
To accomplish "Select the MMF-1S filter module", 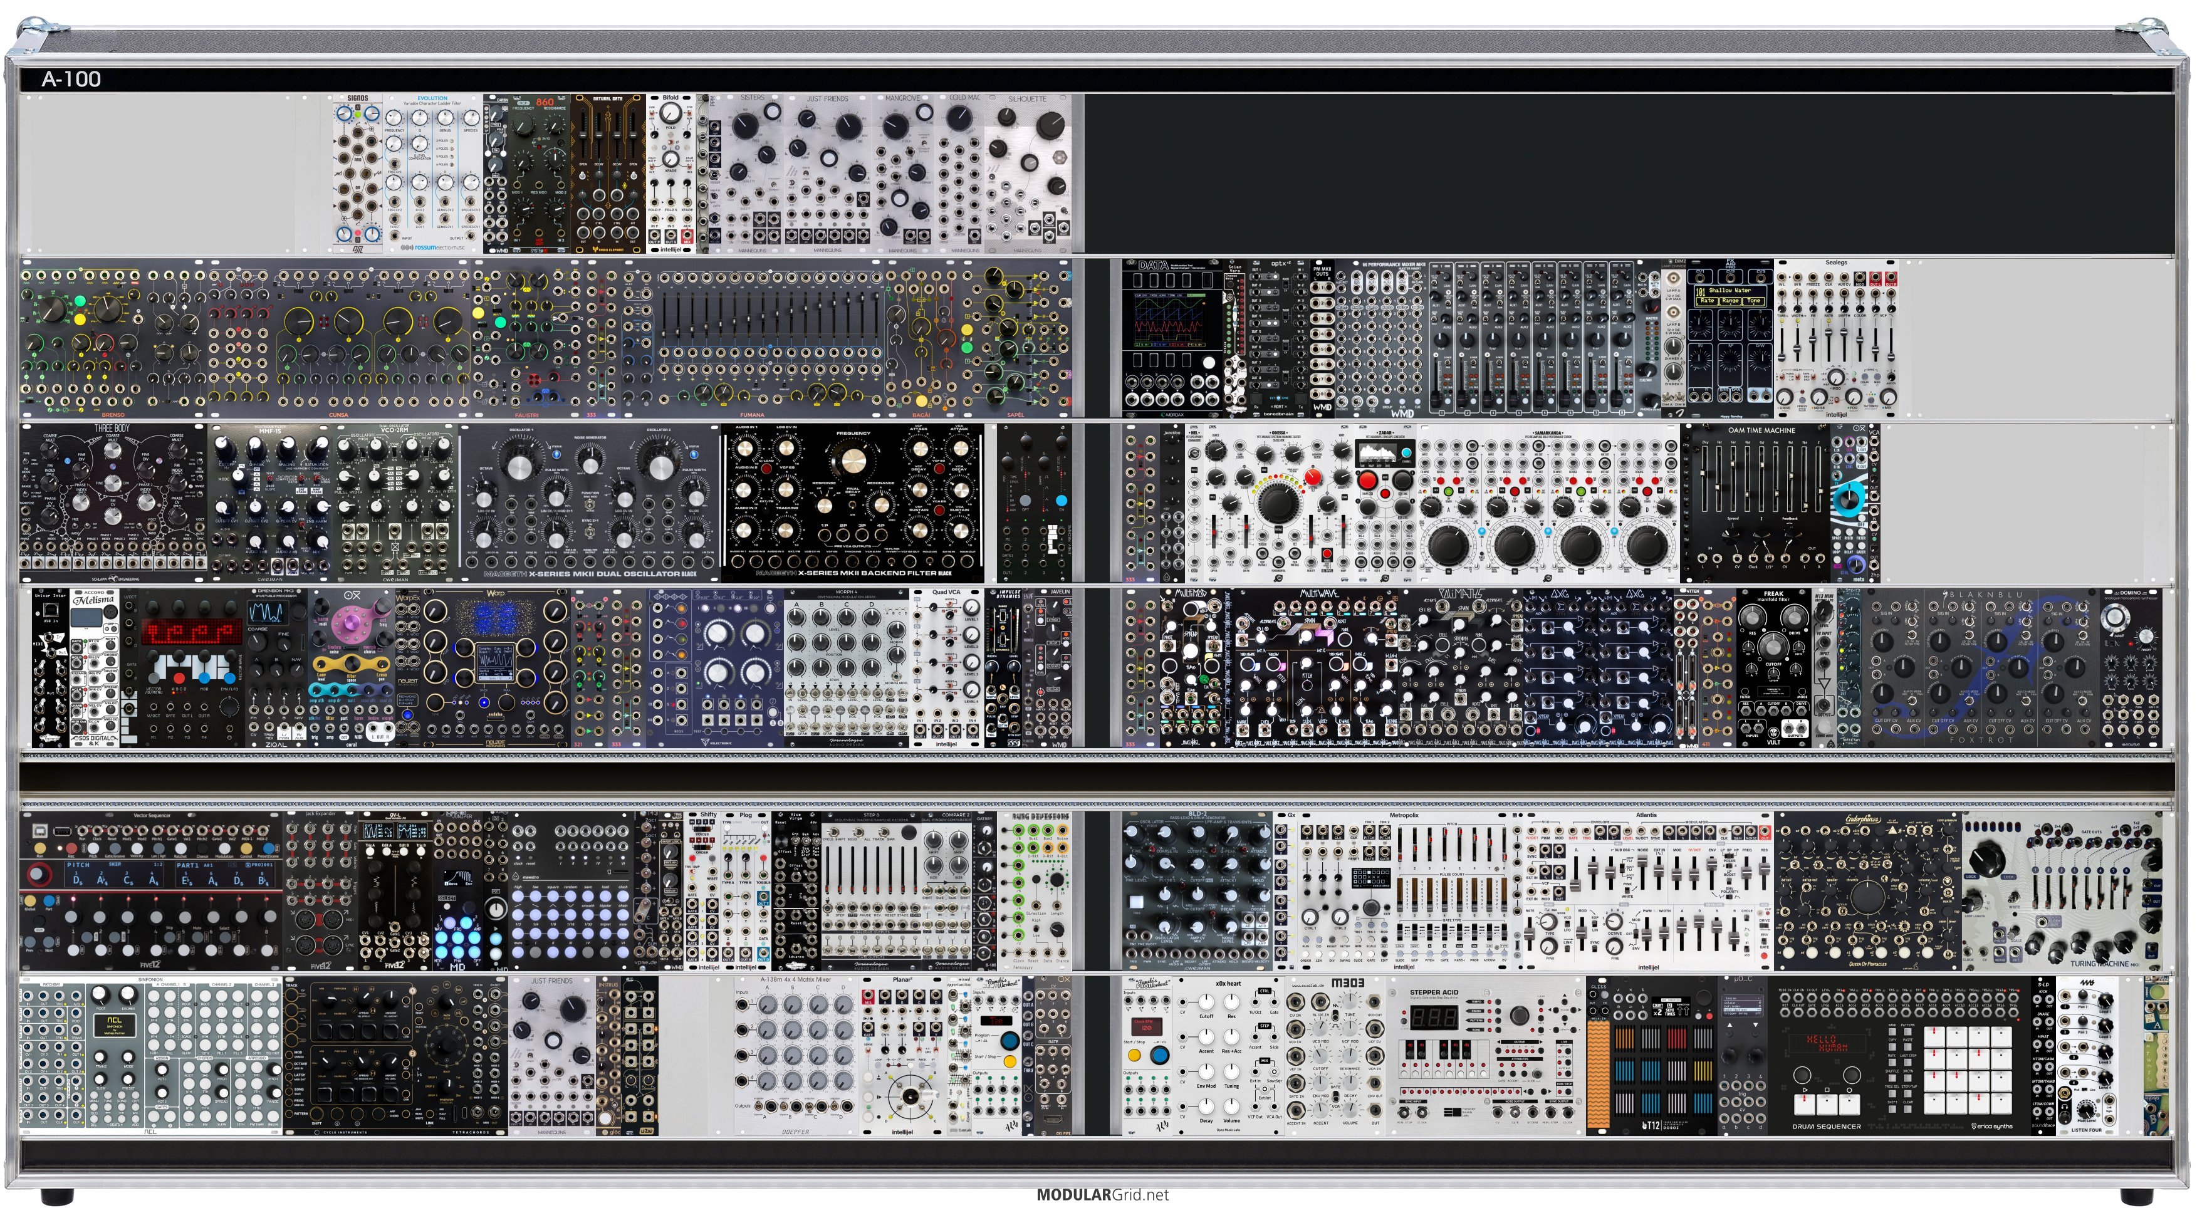I will tap(271, 504).
